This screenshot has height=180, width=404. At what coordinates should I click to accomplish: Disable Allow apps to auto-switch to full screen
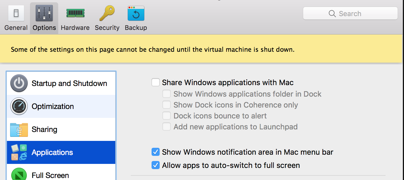(156, 165)
